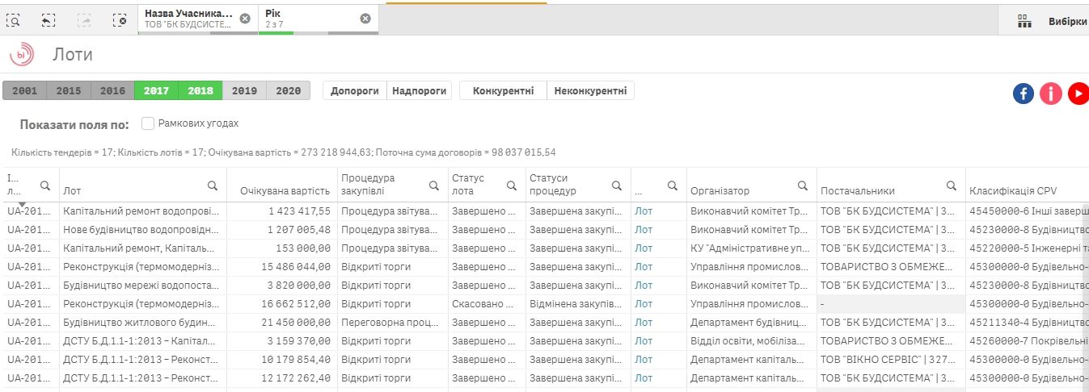The height and width of the screenshot is (392, 1089).
Task: Click the grid icon beside Вибірки
Action: pos(1024,22)
